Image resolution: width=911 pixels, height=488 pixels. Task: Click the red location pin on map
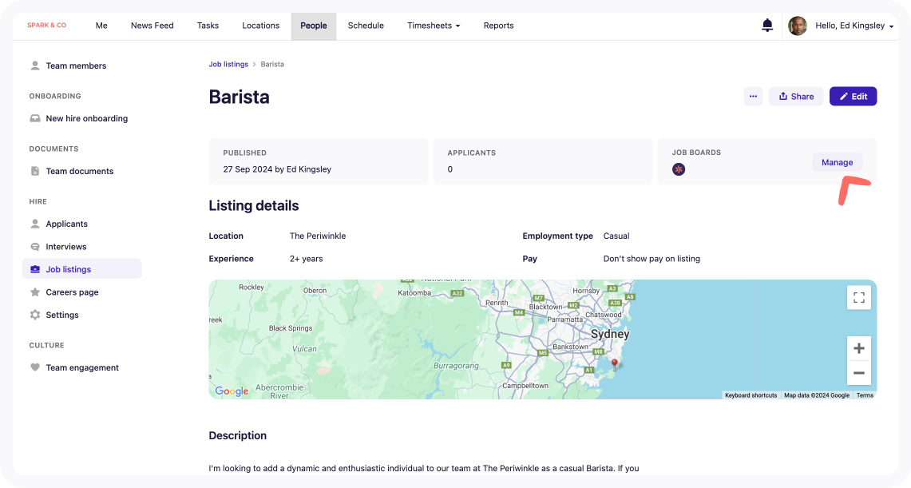click(614, 364)
